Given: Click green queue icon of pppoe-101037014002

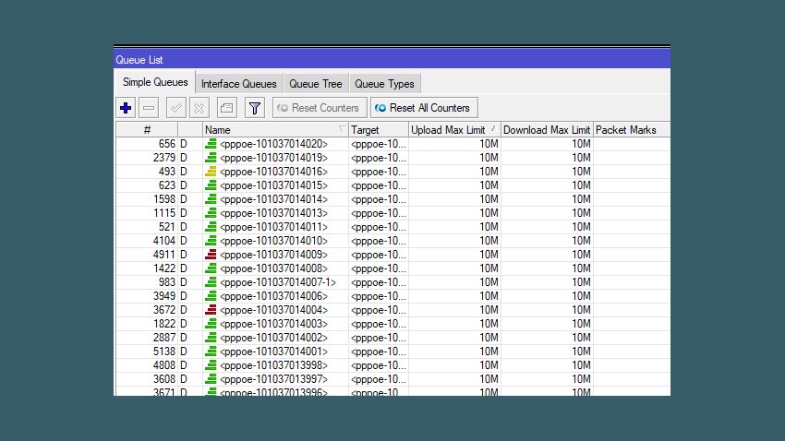Looking at the screenshot, I should [211, 338].
